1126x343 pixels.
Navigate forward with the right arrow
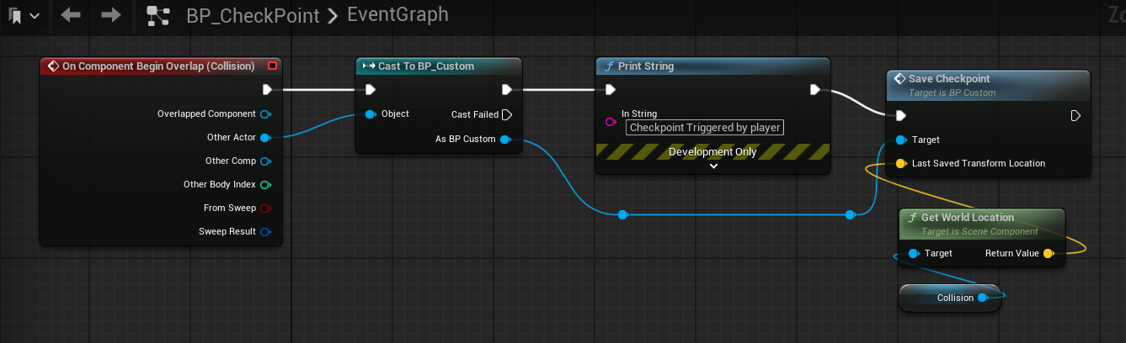(110, 15)
